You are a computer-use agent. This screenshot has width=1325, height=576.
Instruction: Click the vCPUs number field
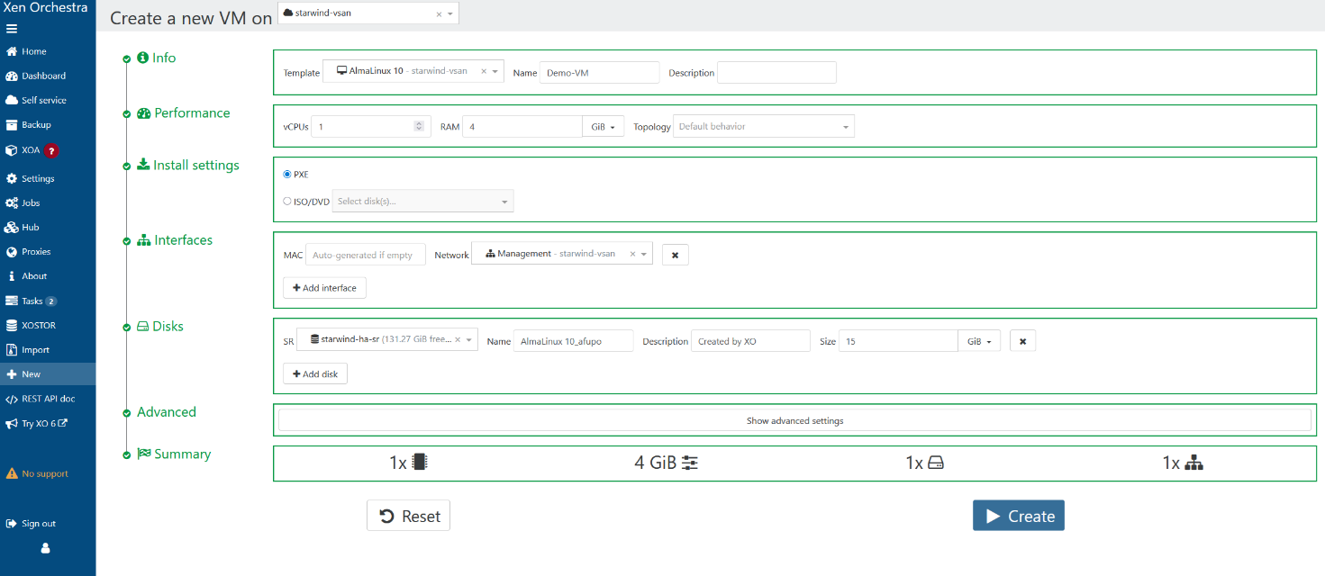coord(371,127)
